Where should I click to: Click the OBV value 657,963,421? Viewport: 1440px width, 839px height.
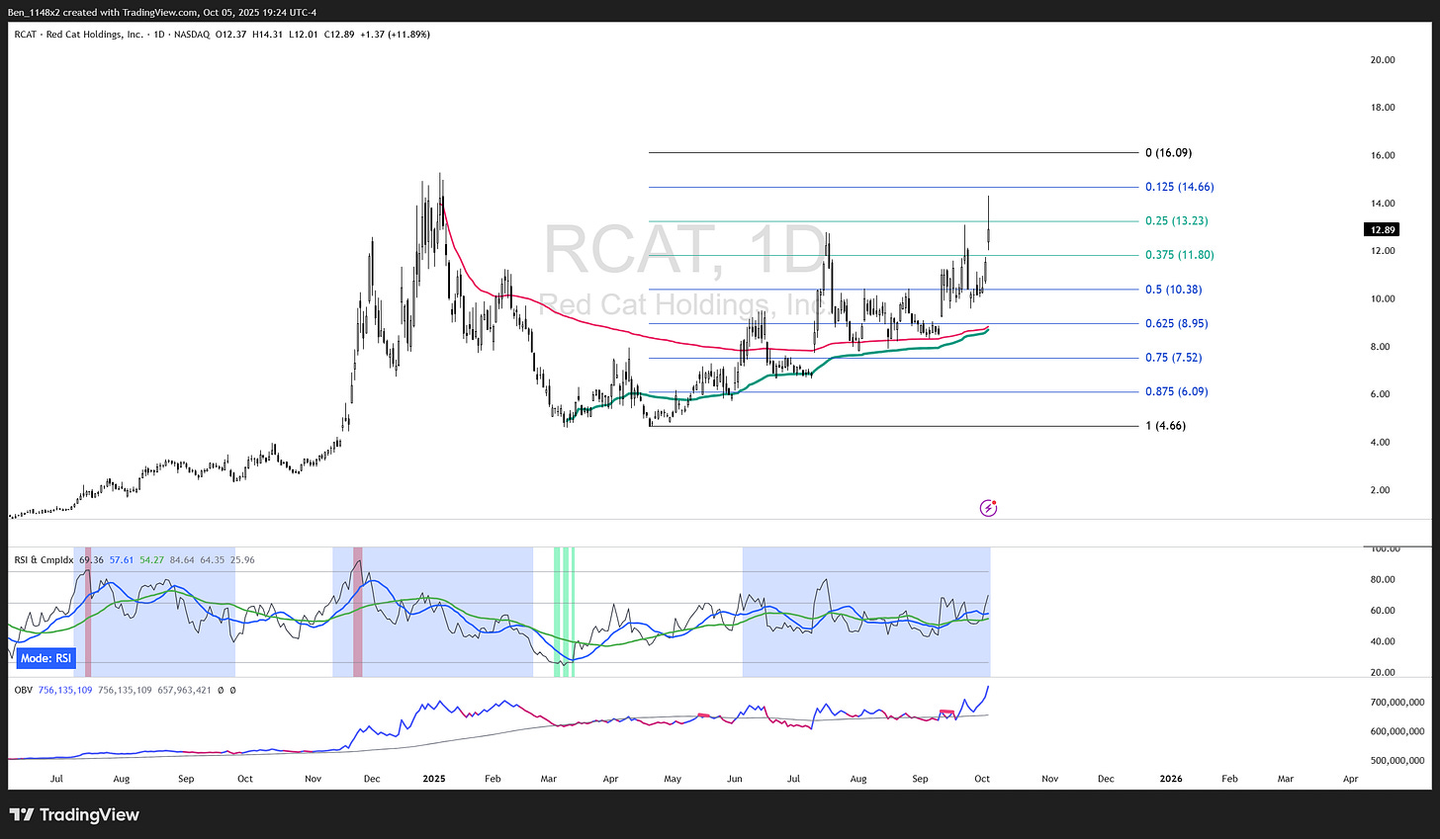coord(184,690)
